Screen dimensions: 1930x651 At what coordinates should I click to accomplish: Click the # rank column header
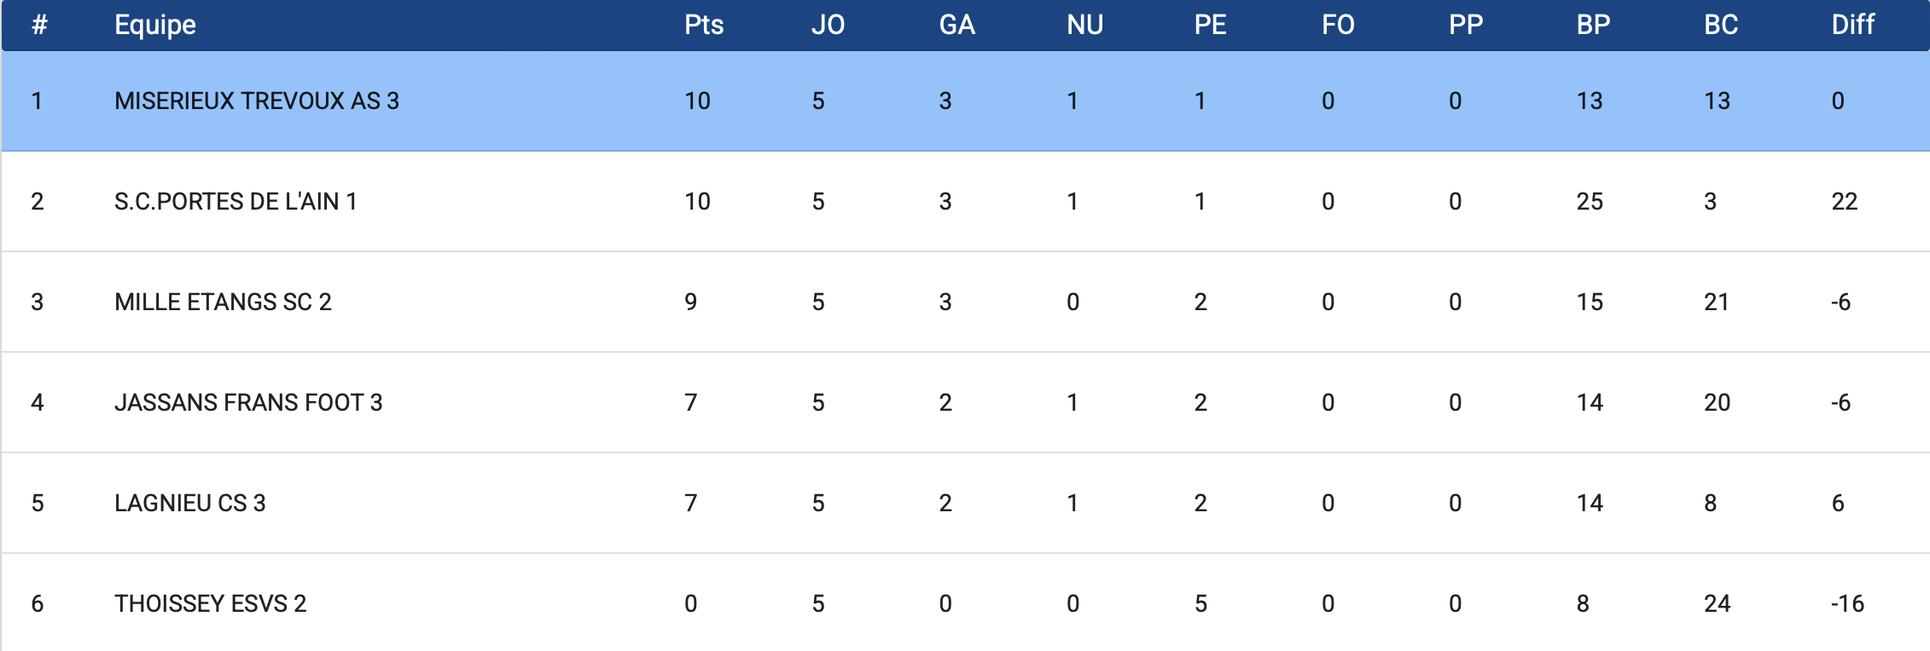pyautogui.click(x=39, y=25)
